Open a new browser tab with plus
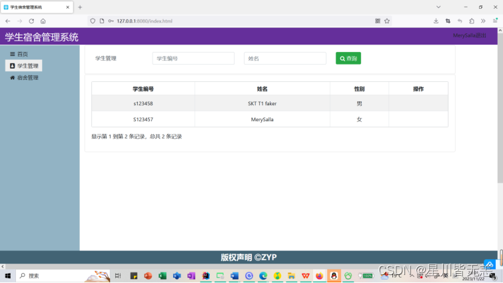 (x=80, y=7)
